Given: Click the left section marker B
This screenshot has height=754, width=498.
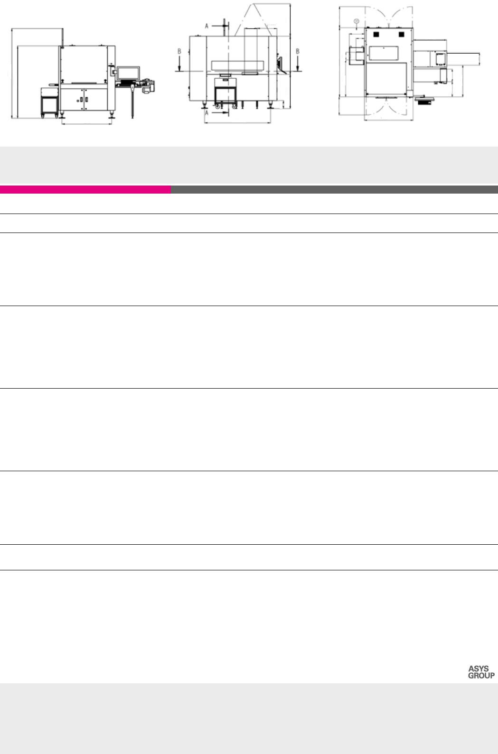Looking at the screenshot, I should click(x=179, y=51).
